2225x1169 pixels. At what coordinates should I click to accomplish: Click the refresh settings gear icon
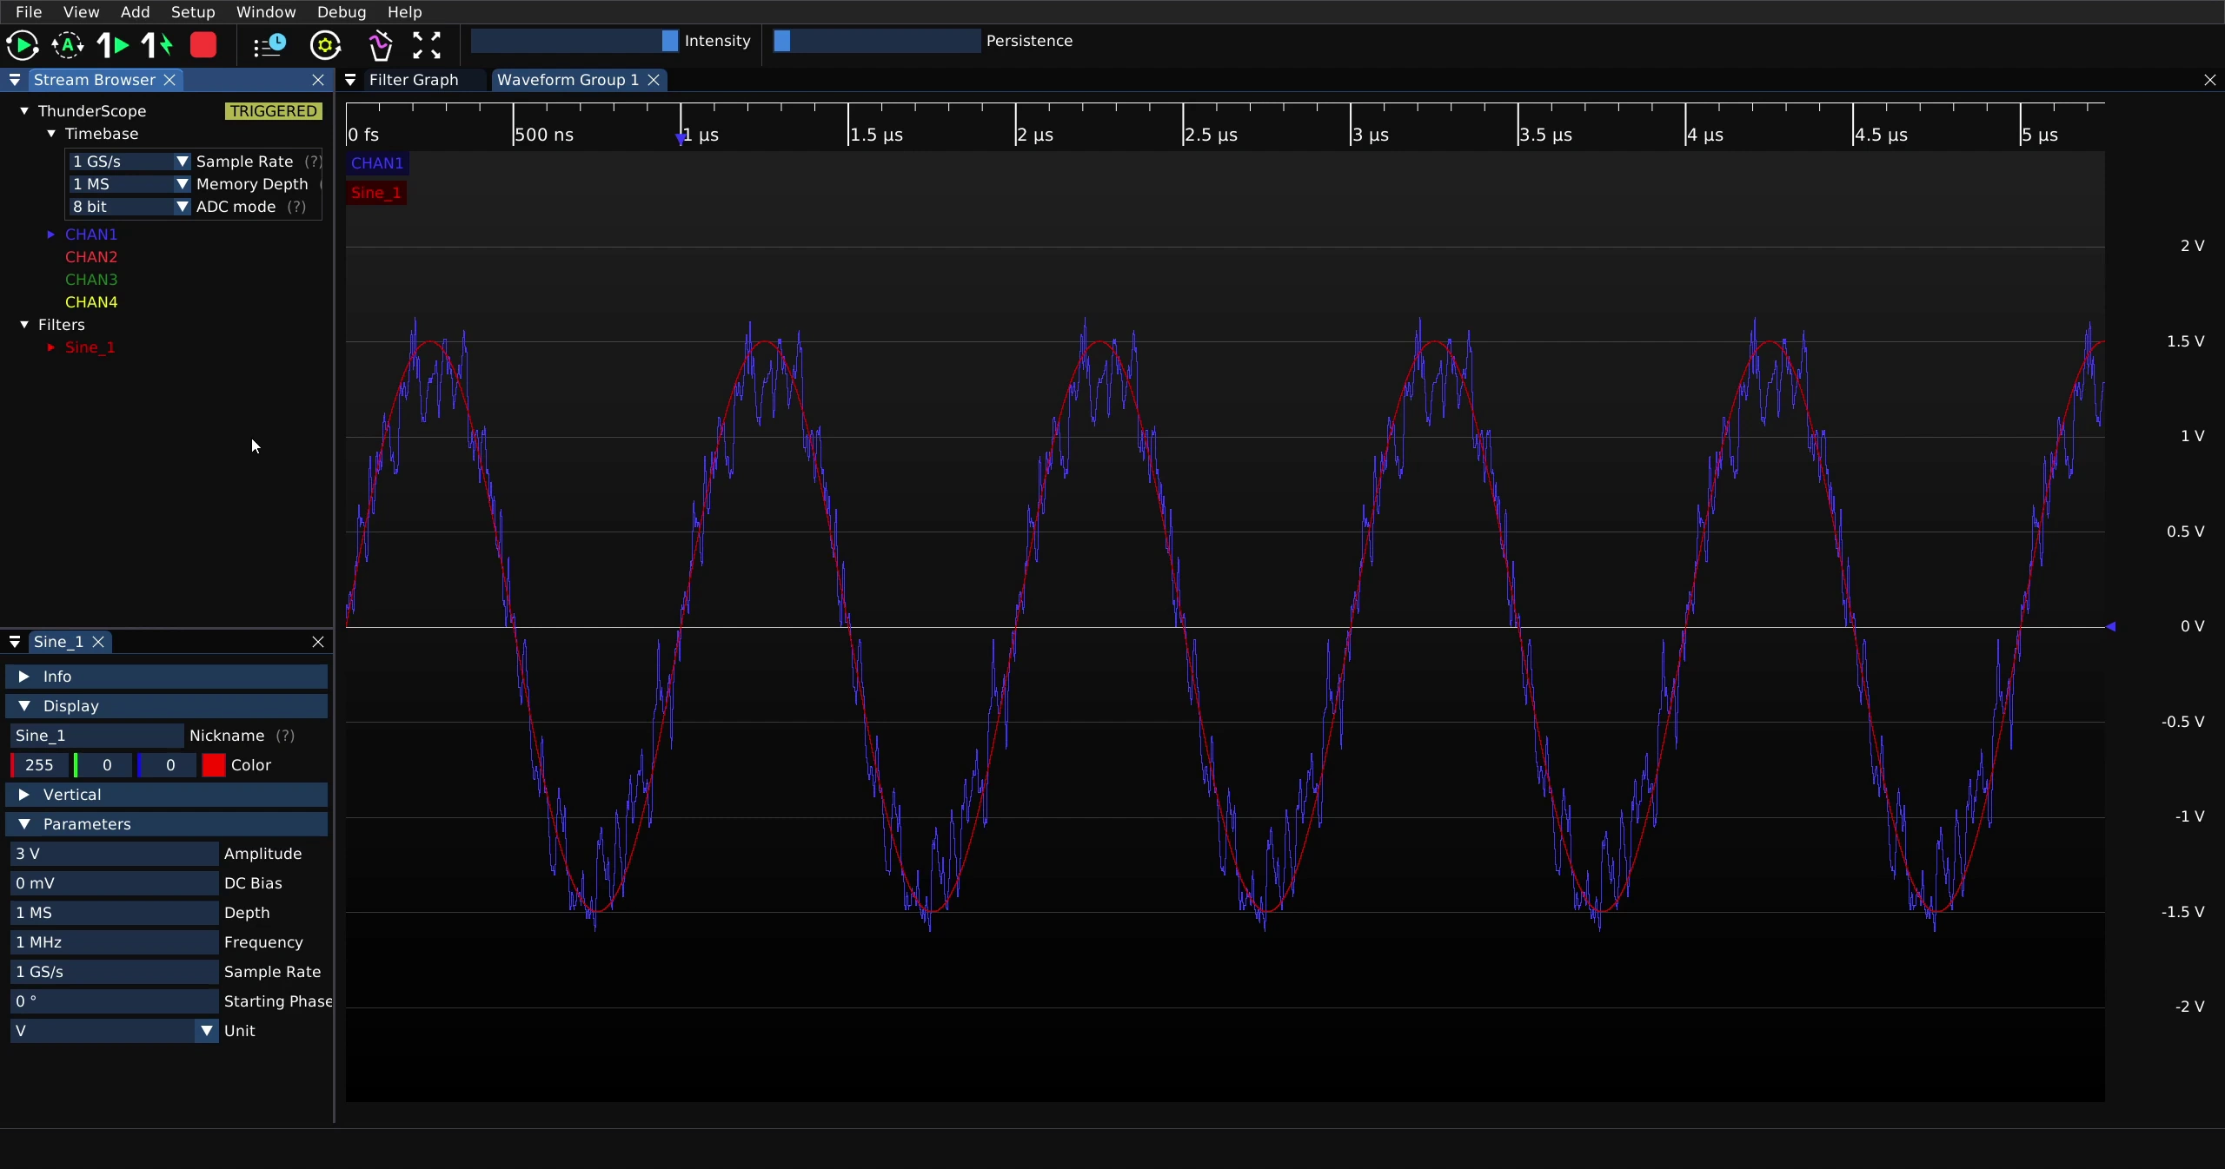[326, 45]
